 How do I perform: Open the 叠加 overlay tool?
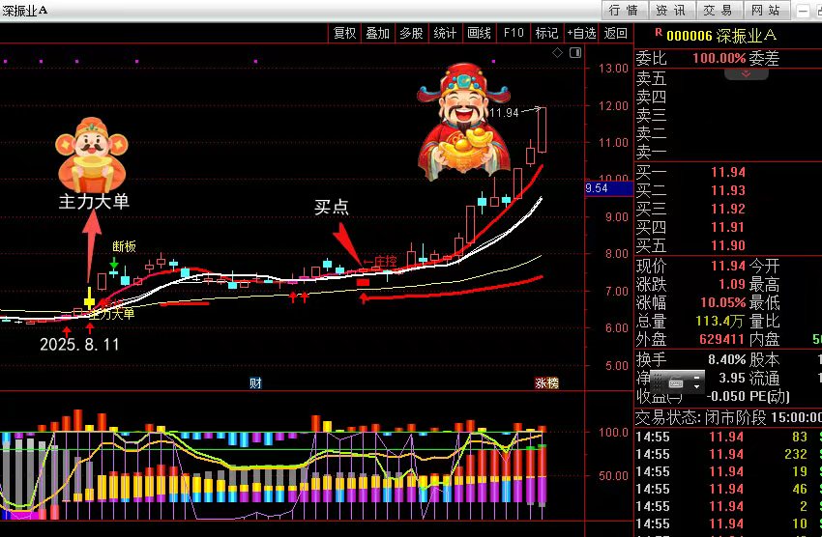377,33
